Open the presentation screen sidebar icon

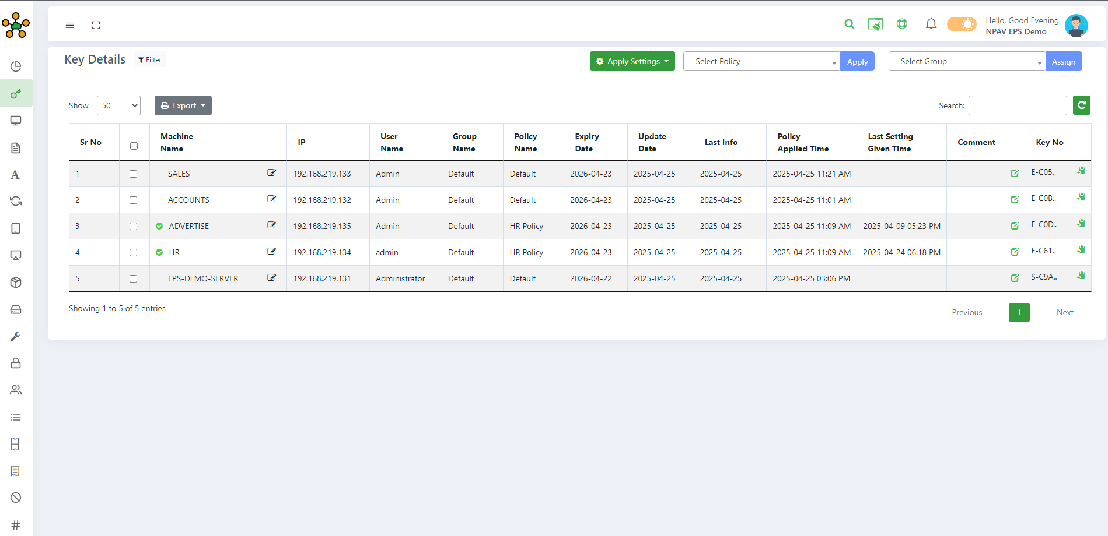click(16, 255)
